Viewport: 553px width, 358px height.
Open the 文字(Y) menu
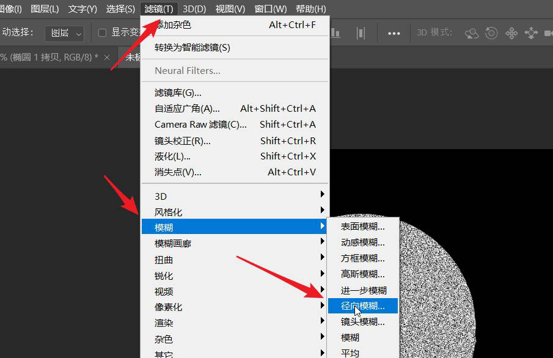point(82,9)
